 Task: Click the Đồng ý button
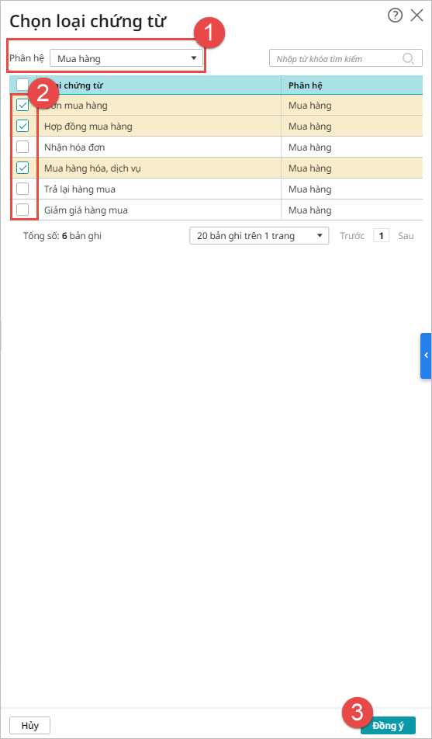coord(388,725)
